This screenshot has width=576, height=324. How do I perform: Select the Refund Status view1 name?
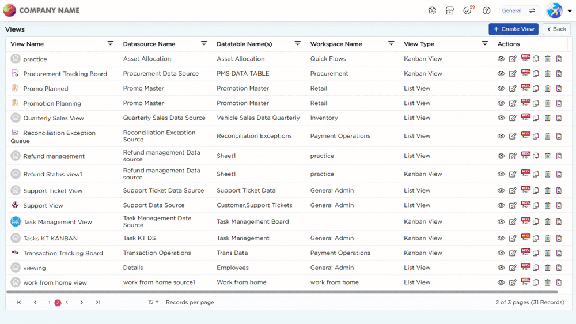pos(52,174)
